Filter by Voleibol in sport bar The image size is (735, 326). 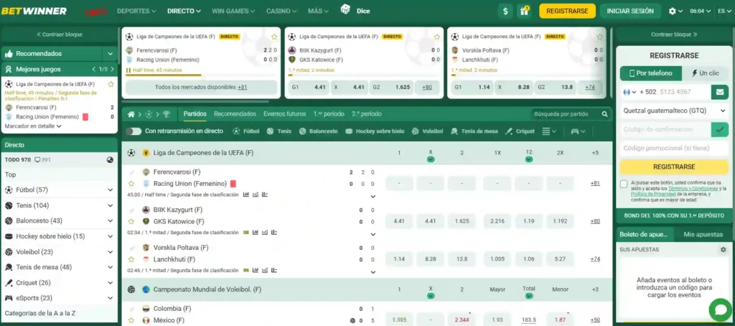pyautogui.click(x=428, y=131)
